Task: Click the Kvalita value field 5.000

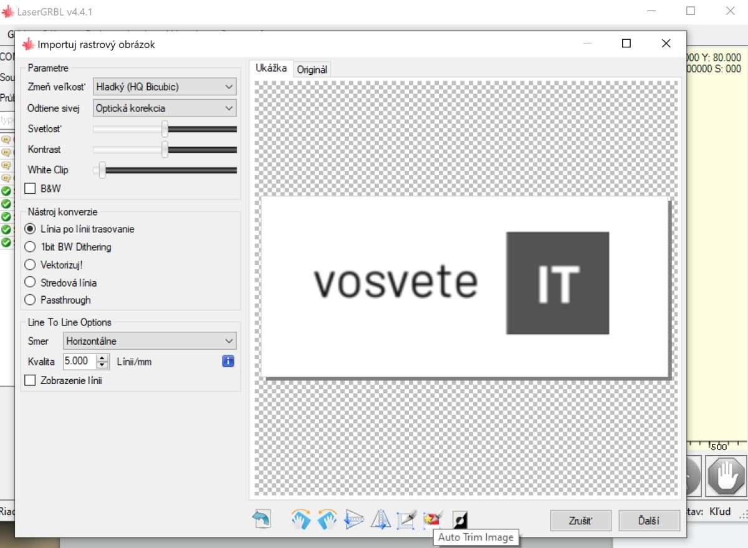Action: click(80, 361)
